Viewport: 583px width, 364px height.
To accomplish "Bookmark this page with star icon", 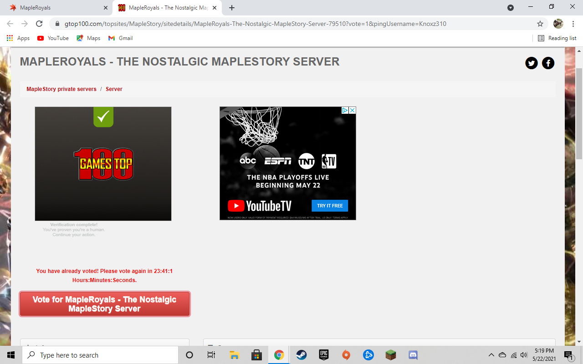I will [540, 24].
